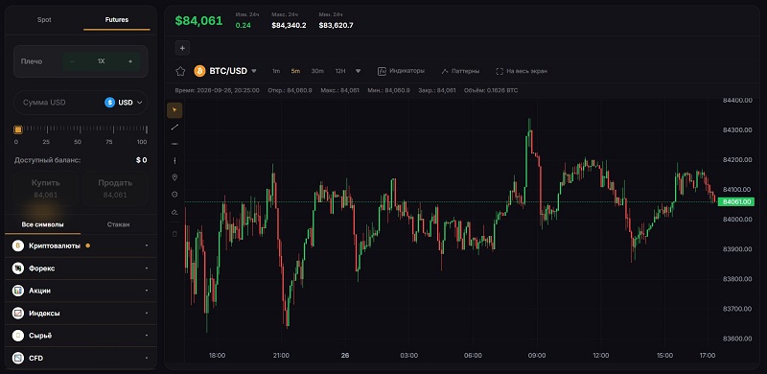Click the 24h max value $84,340.2
The image size is (767, 374).
click(290, 25)
